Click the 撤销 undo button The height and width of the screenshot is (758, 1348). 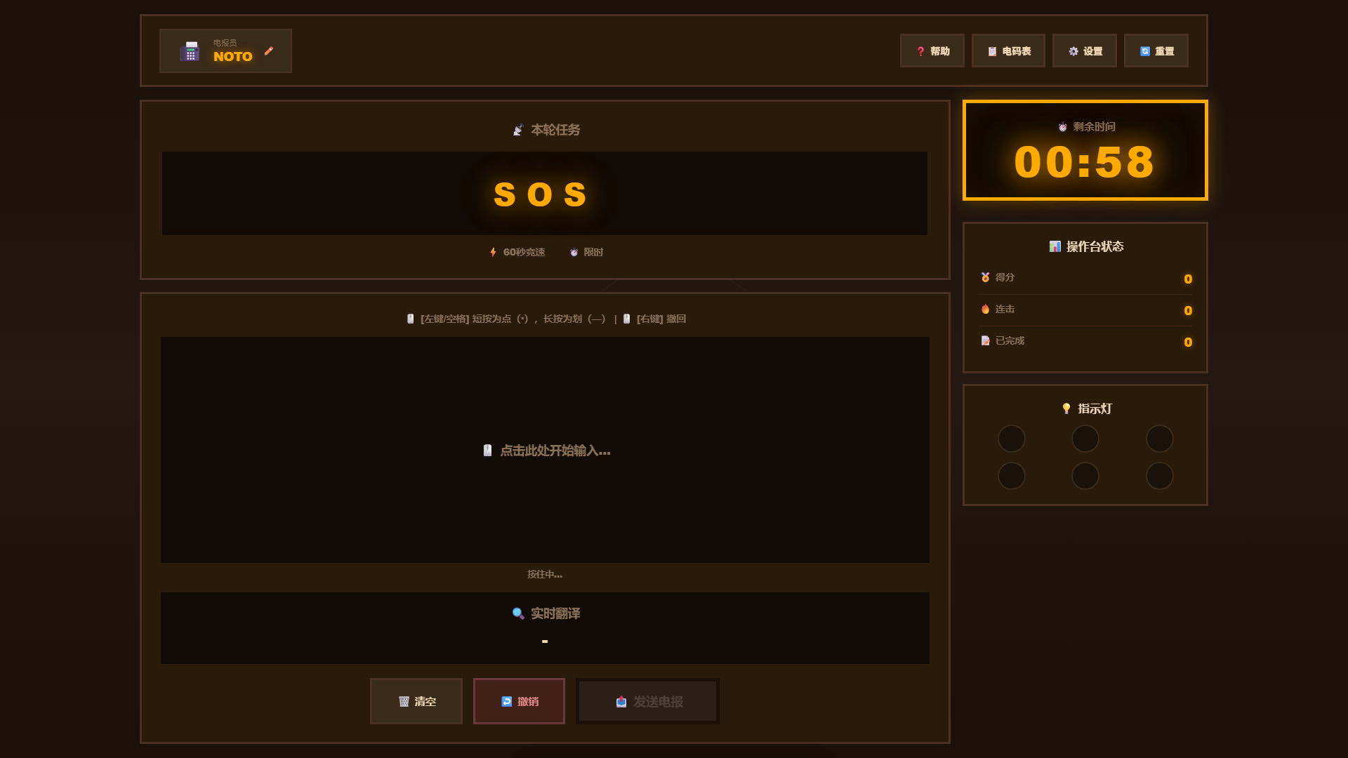pos(519,701)
